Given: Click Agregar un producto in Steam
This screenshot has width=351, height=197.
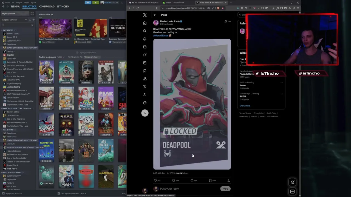Looking at the screenshot, I should point(11,193).
